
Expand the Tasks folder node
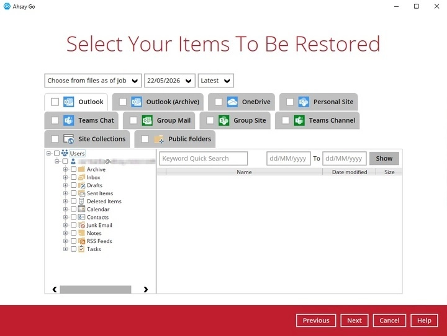coord(65,249)
